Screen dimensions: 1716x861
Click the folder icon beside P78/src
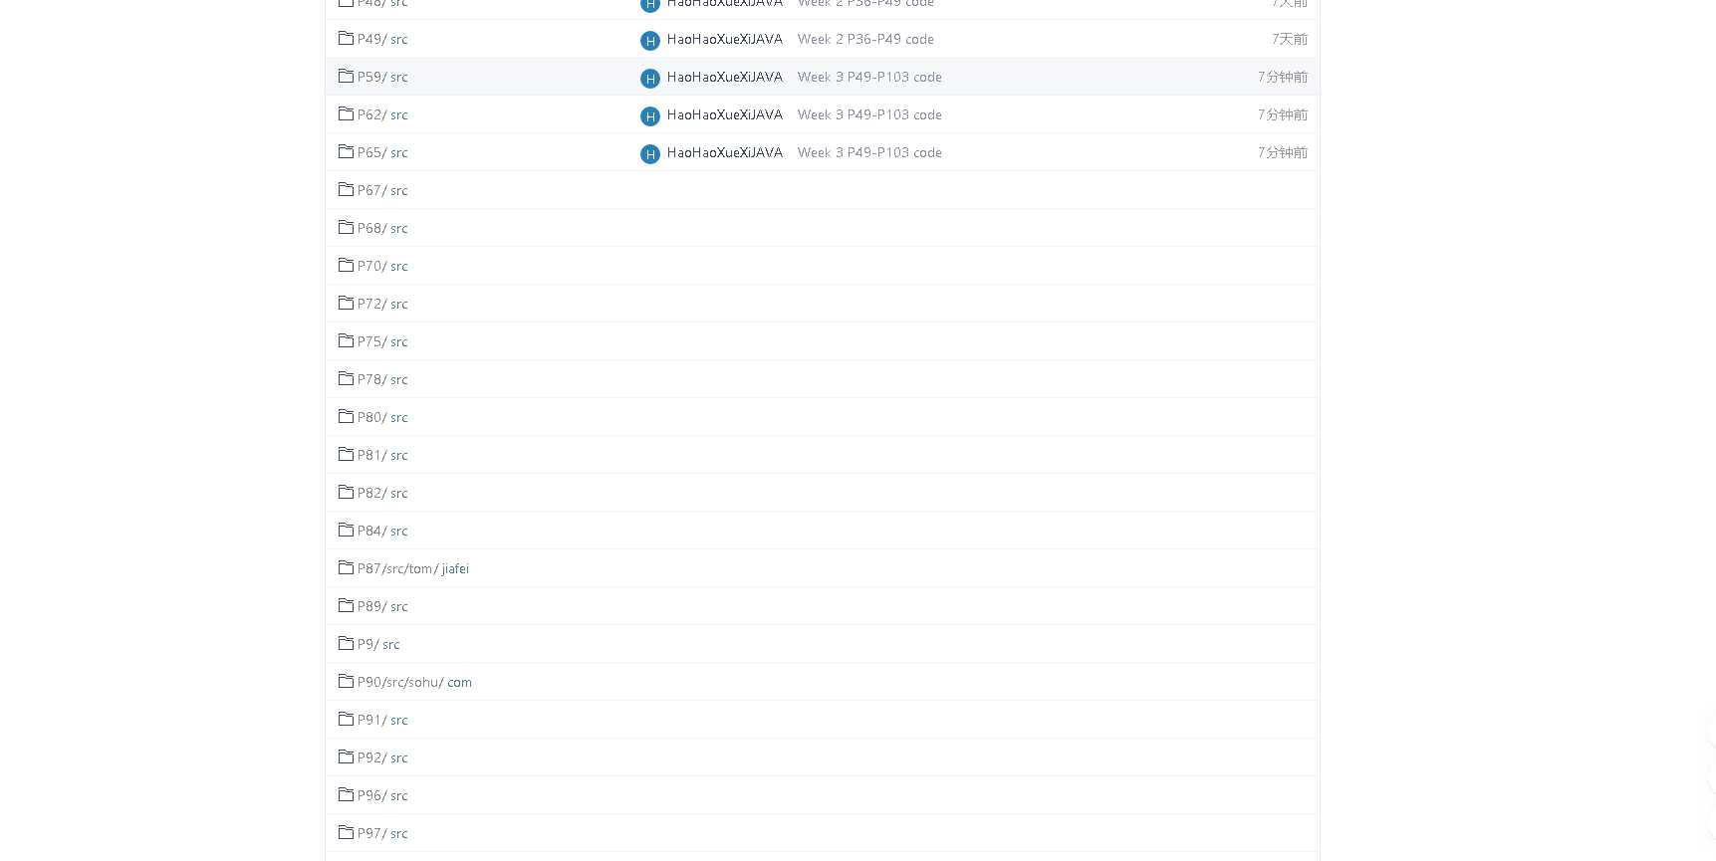[x=346, y=378]
